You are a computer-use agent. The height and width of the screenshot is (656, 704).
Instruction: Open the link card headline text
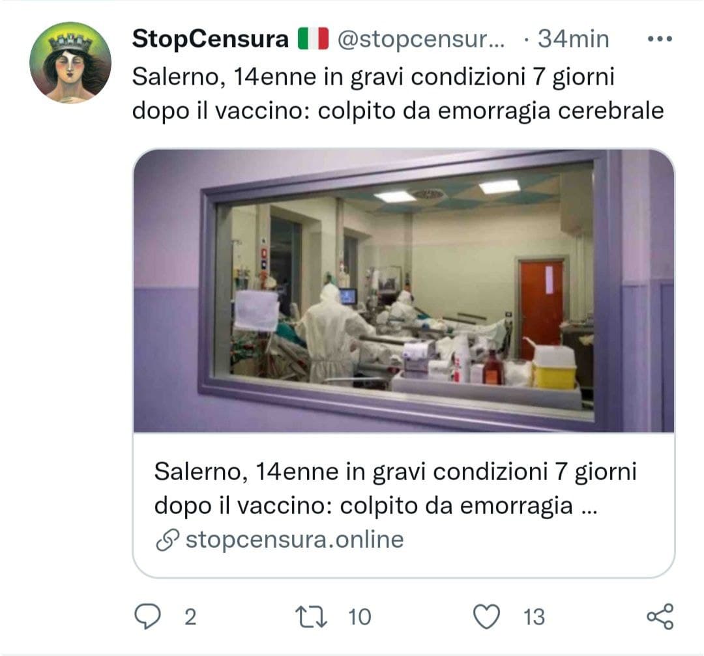[395, 489]
